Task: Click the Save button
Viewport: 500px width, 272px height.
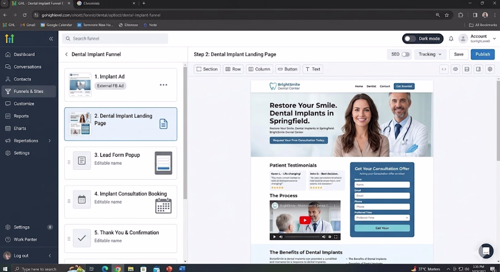Action: pos(459,54)
